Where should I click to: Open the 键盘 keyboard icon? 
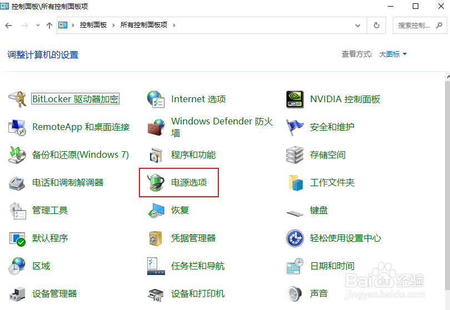[295, 213]
